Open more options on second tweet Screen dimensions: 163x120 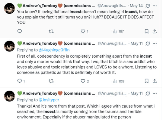[155, 44]
